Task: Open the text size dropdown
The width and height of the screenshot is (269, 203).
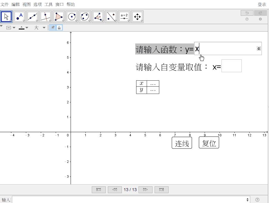Action: pos(39,27)
